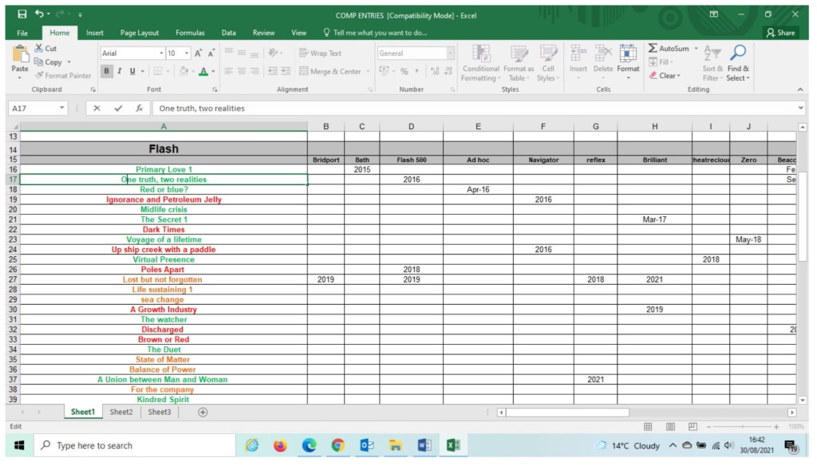Viewport: 817px width, 466px height.
Task: Open Find & Select magnifier
Action: [738, 54]
